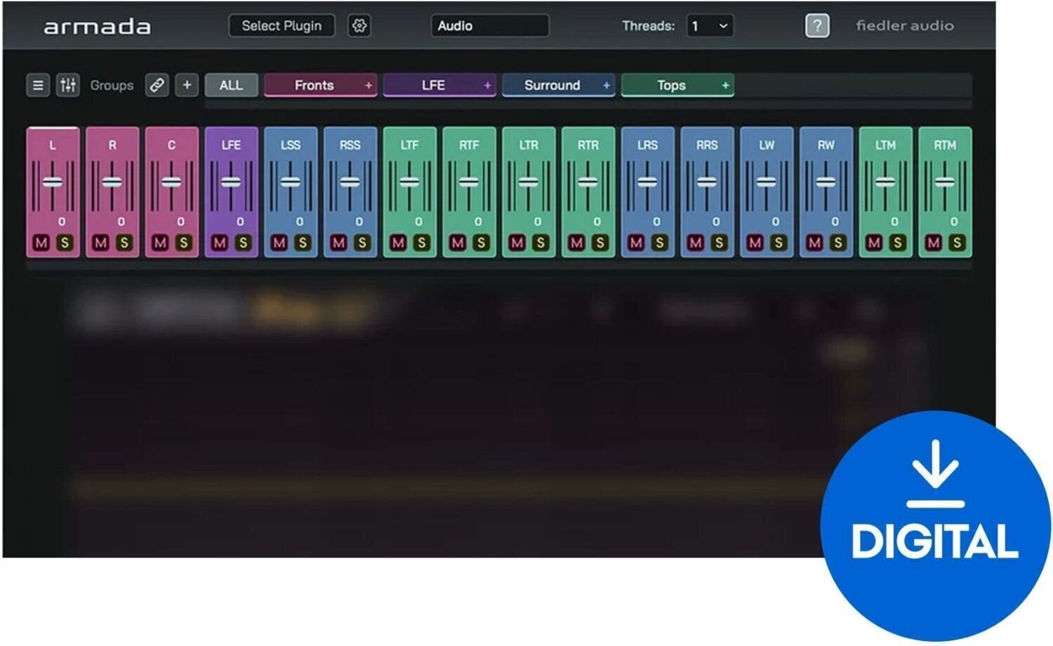Viewport: 1053px width, 646px height.
Task: Open the plugin settings gear icon
Action: tap(359, 26)
